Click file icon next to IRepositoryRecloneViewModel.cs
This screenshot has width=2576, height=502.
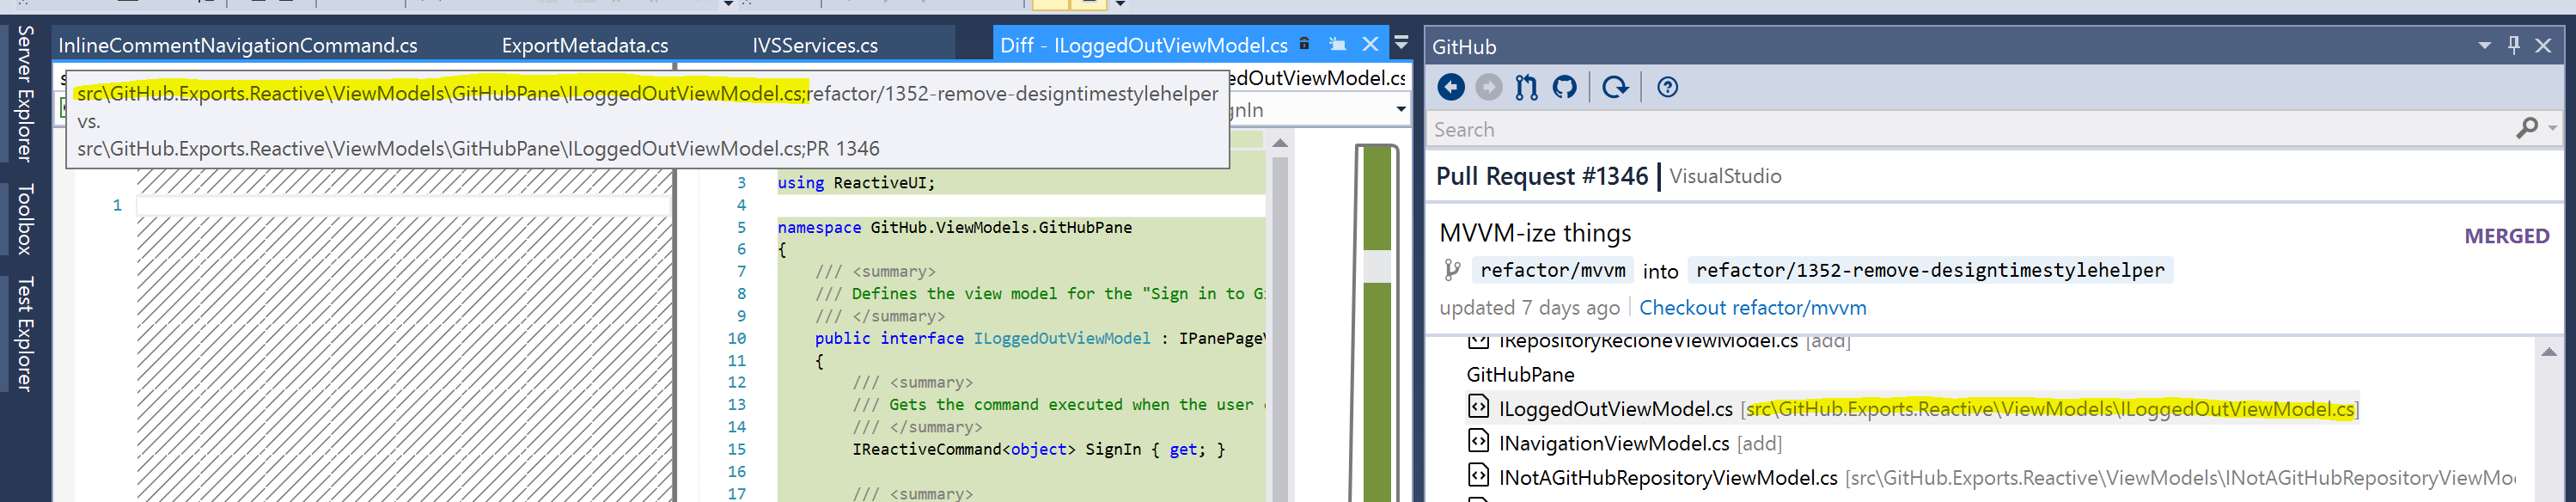pos(1478,341)
